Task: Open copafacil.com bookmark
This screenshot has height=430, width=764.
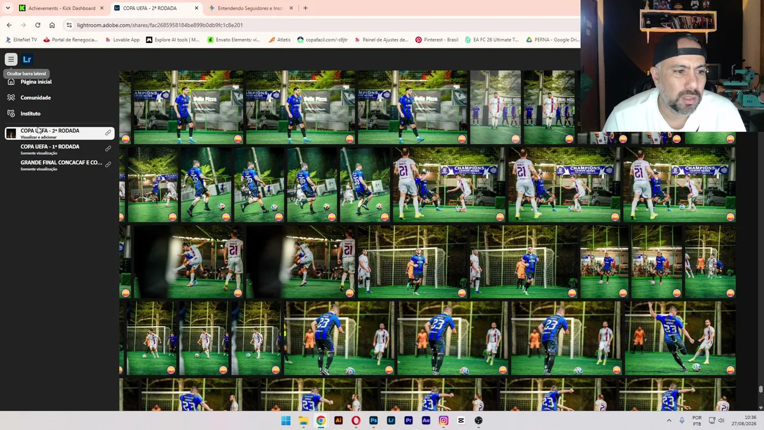Action: pyautogui.click(x=322, y=40)
